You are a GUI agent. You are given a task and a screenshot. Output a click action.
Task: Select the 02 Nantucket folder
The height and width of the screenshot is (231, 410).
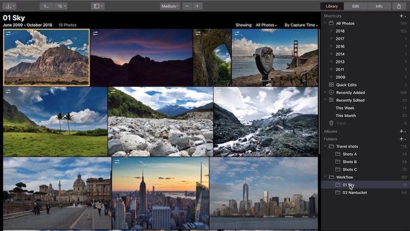click(355, 193)
